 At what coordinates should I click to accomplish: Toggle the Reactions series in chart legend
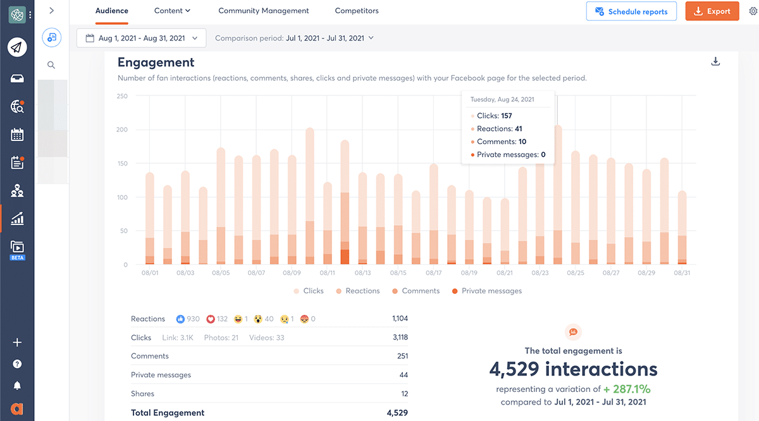point(357,291)
